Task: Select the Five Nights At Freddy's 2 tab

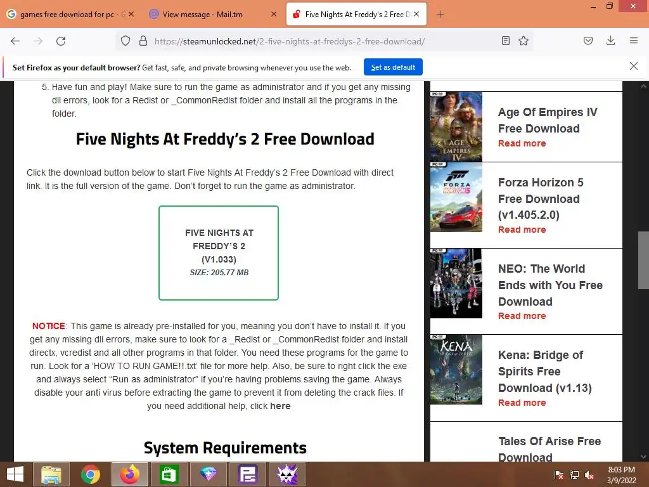Action: (356, 14)
